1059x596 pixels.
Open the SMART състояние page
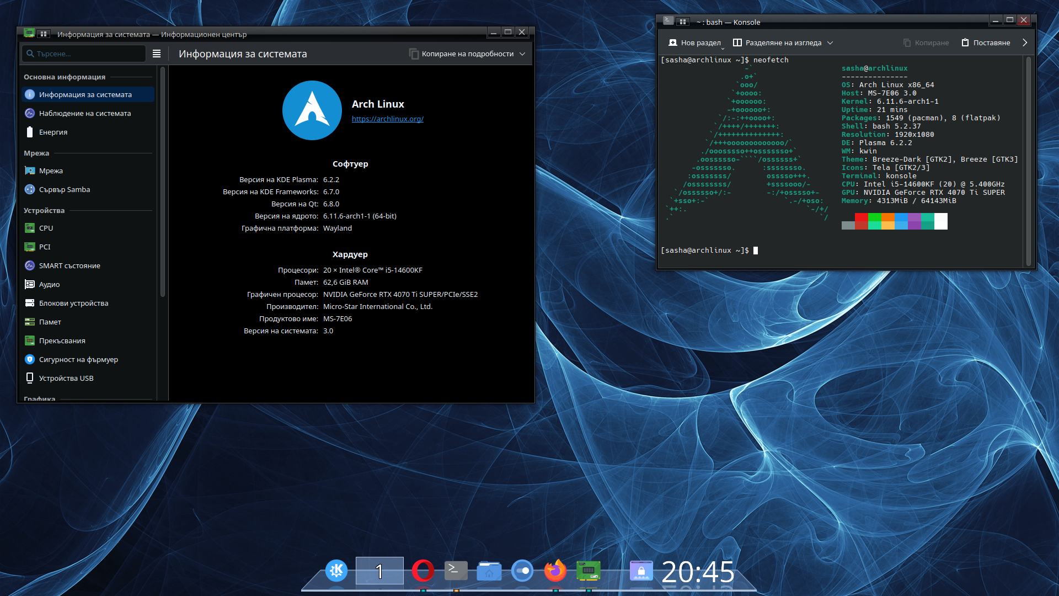click(x=88, y=265)
